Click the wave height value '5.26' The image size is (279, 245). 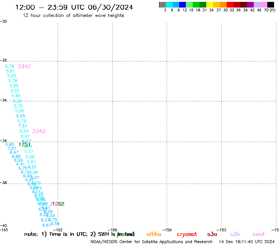click(19, 111)
